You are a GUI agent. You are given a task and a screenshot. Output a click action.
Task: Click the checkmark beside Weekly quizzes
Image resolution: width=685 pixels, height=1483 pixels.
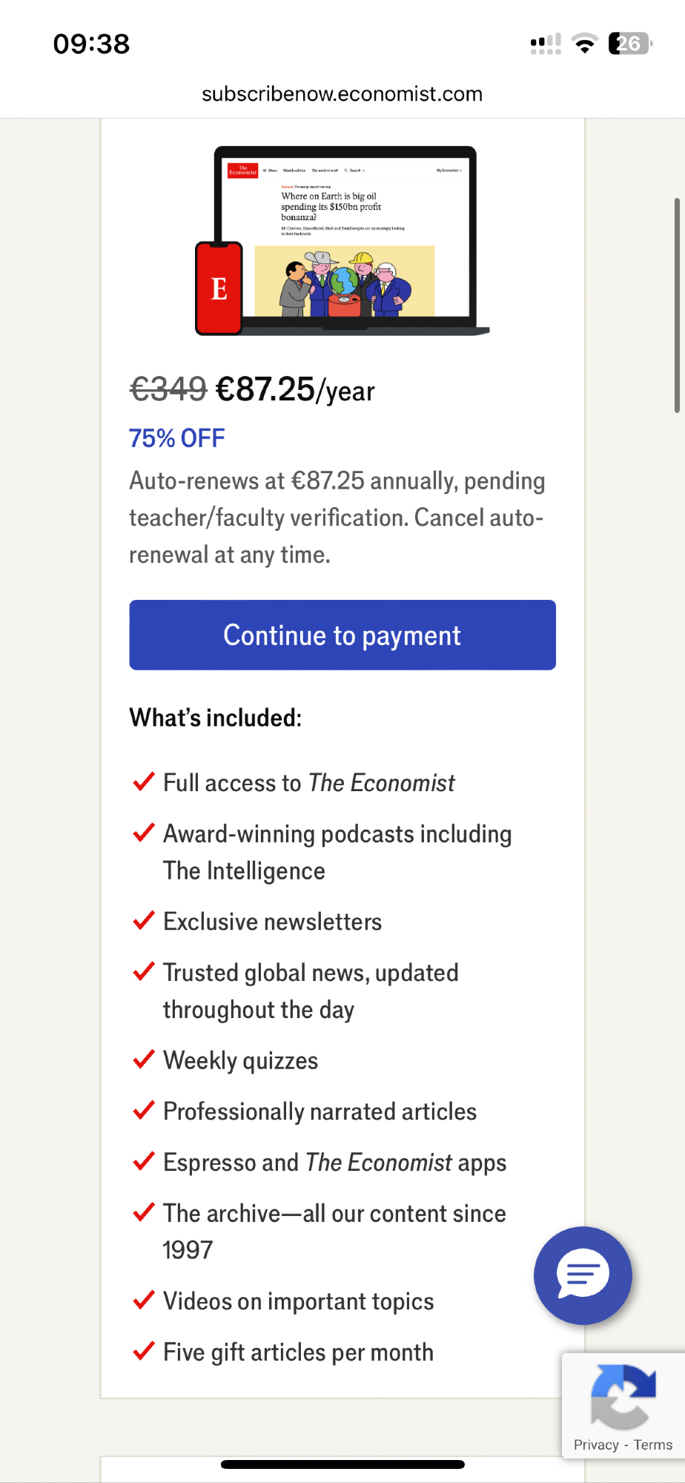(x=143, y=1060)
